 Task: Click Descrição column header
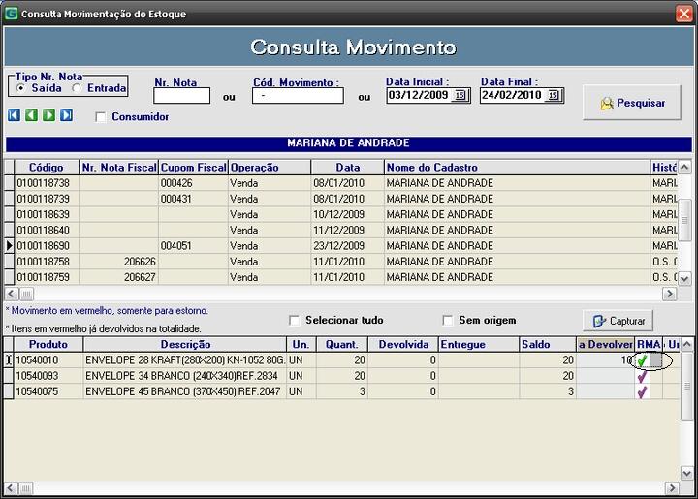pos(185,345)
